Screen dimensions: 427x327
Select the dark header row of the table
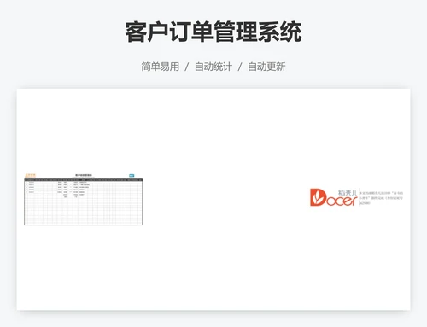[84, 180]
